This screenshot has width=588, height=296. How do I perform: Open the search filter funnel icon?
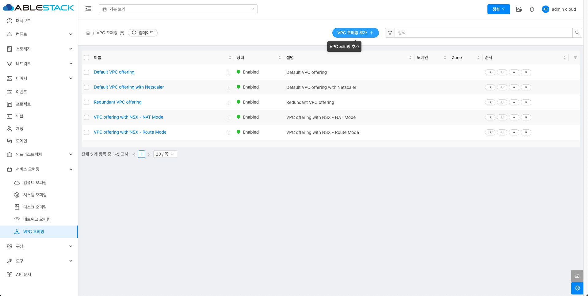pos(390,33)
